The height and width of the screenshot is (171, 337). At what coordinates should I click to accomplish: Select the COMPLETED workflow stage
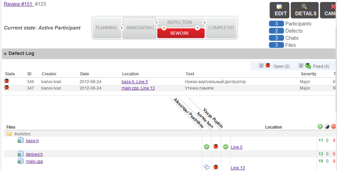221,28
